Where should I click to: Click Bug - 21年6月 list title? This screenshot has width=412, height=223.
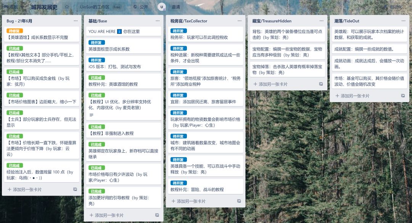(x=19, y=21)
